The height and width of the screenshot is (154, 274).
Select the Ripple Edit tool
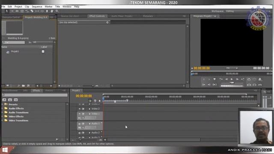tap(17, 11)
